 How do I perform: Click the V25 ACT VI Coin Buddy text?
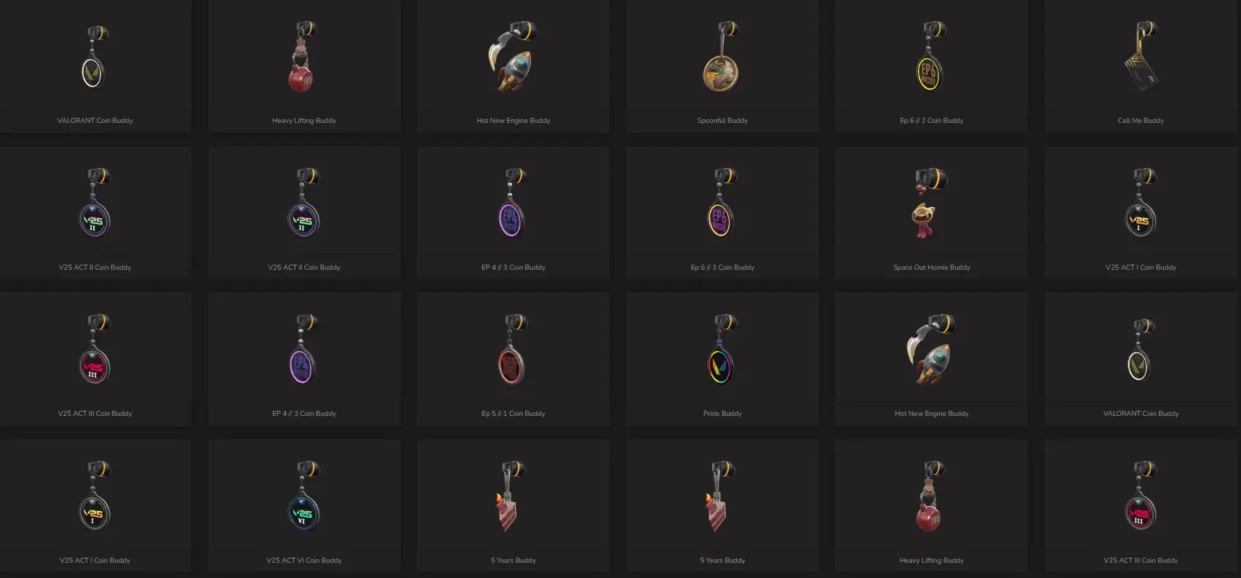point(304,561)
